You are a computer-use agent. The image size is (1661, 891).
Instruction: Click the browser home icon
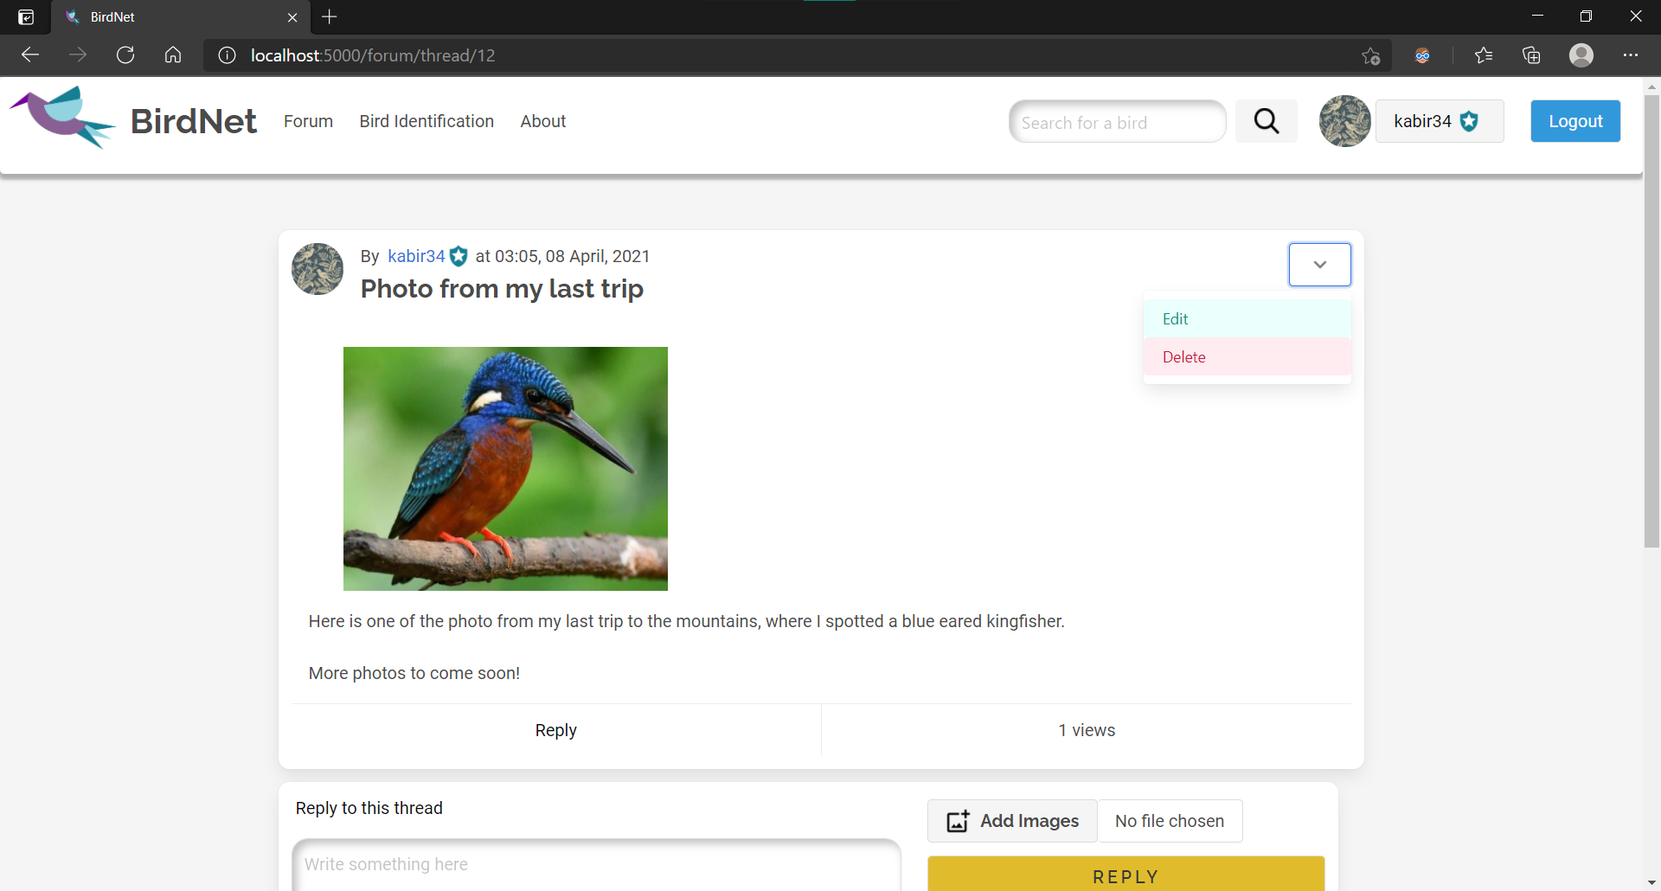(172, 54)
